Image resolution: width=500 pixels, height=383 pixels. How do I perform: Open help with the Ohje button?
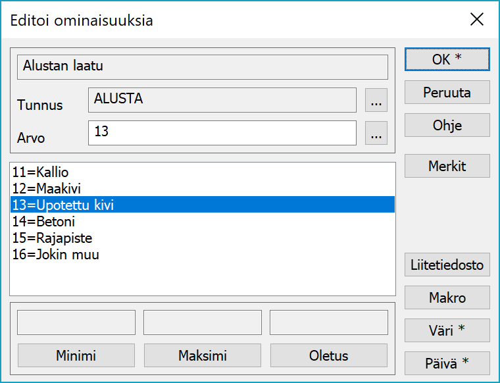(447, 125)
